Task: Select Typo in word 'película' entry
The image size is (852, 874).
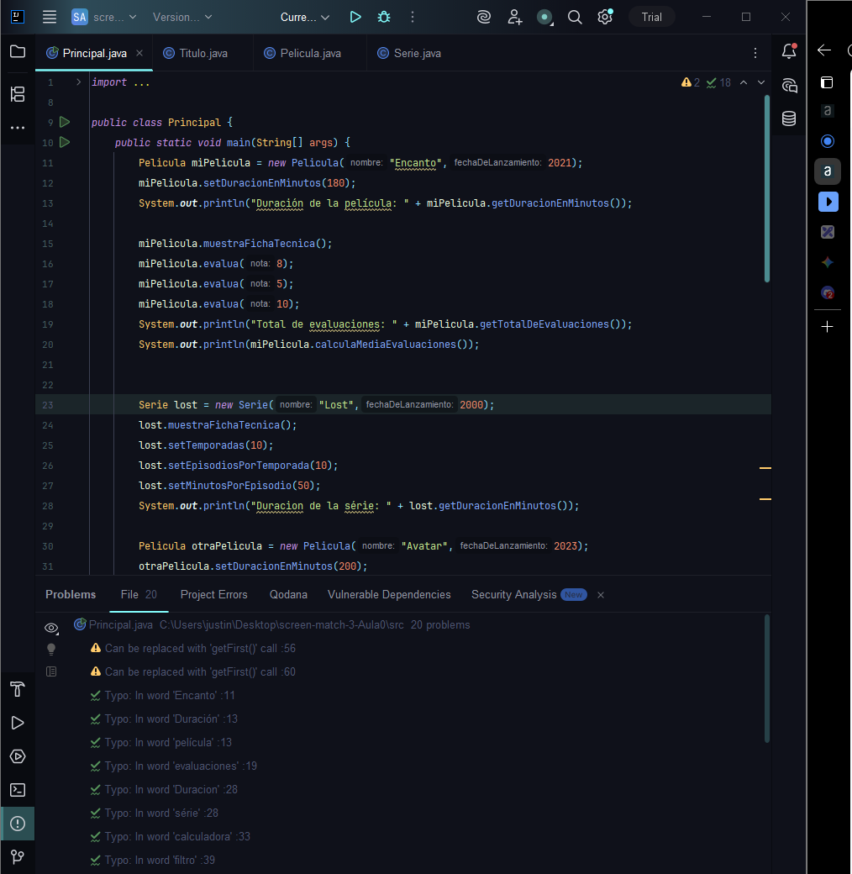Action: [161, 742]
